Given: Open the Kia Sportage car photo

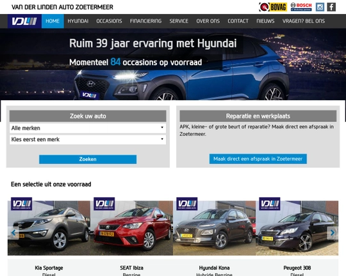Looking at the screenshot, I should tap(49, 228).
